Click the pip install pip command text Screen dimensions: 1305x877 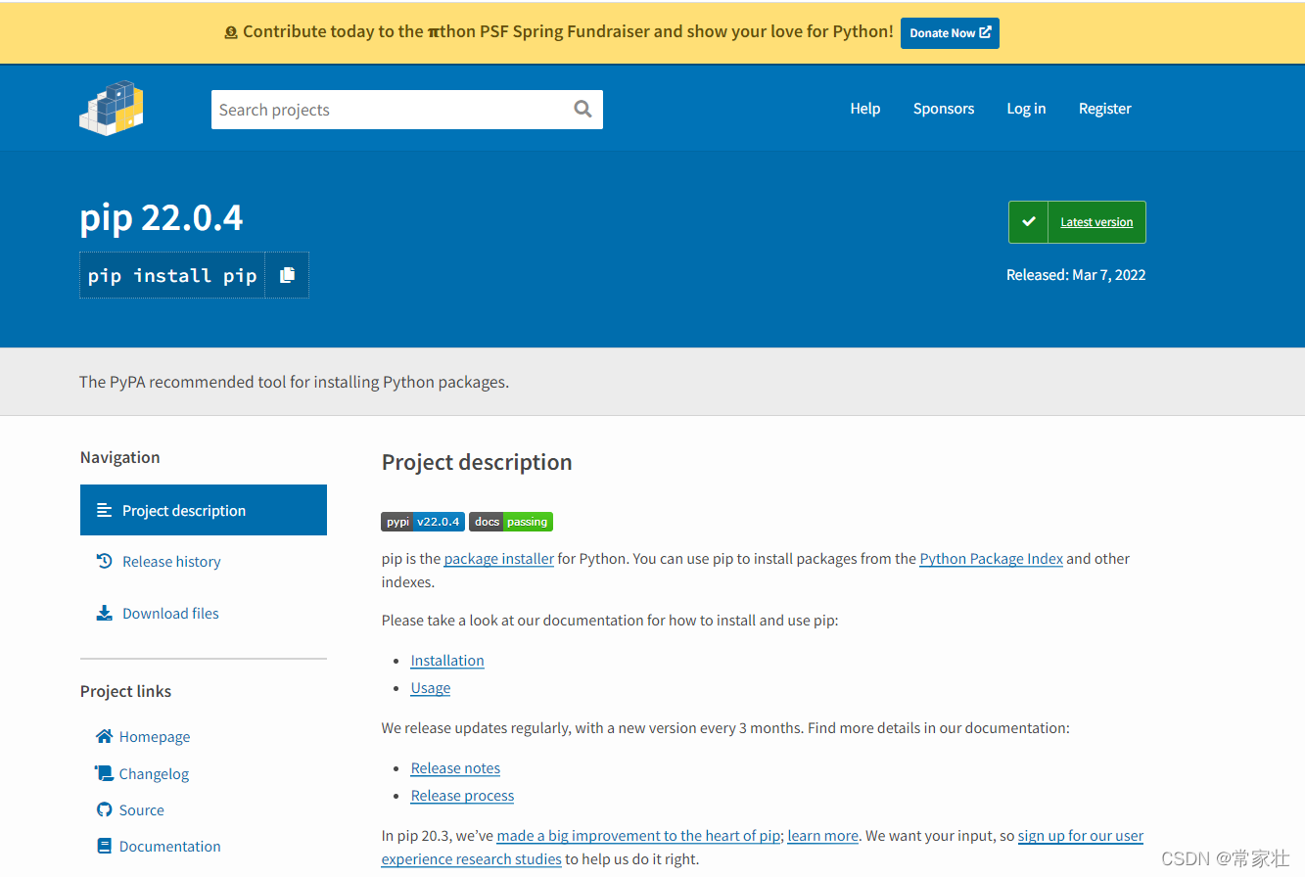[172, 276]
